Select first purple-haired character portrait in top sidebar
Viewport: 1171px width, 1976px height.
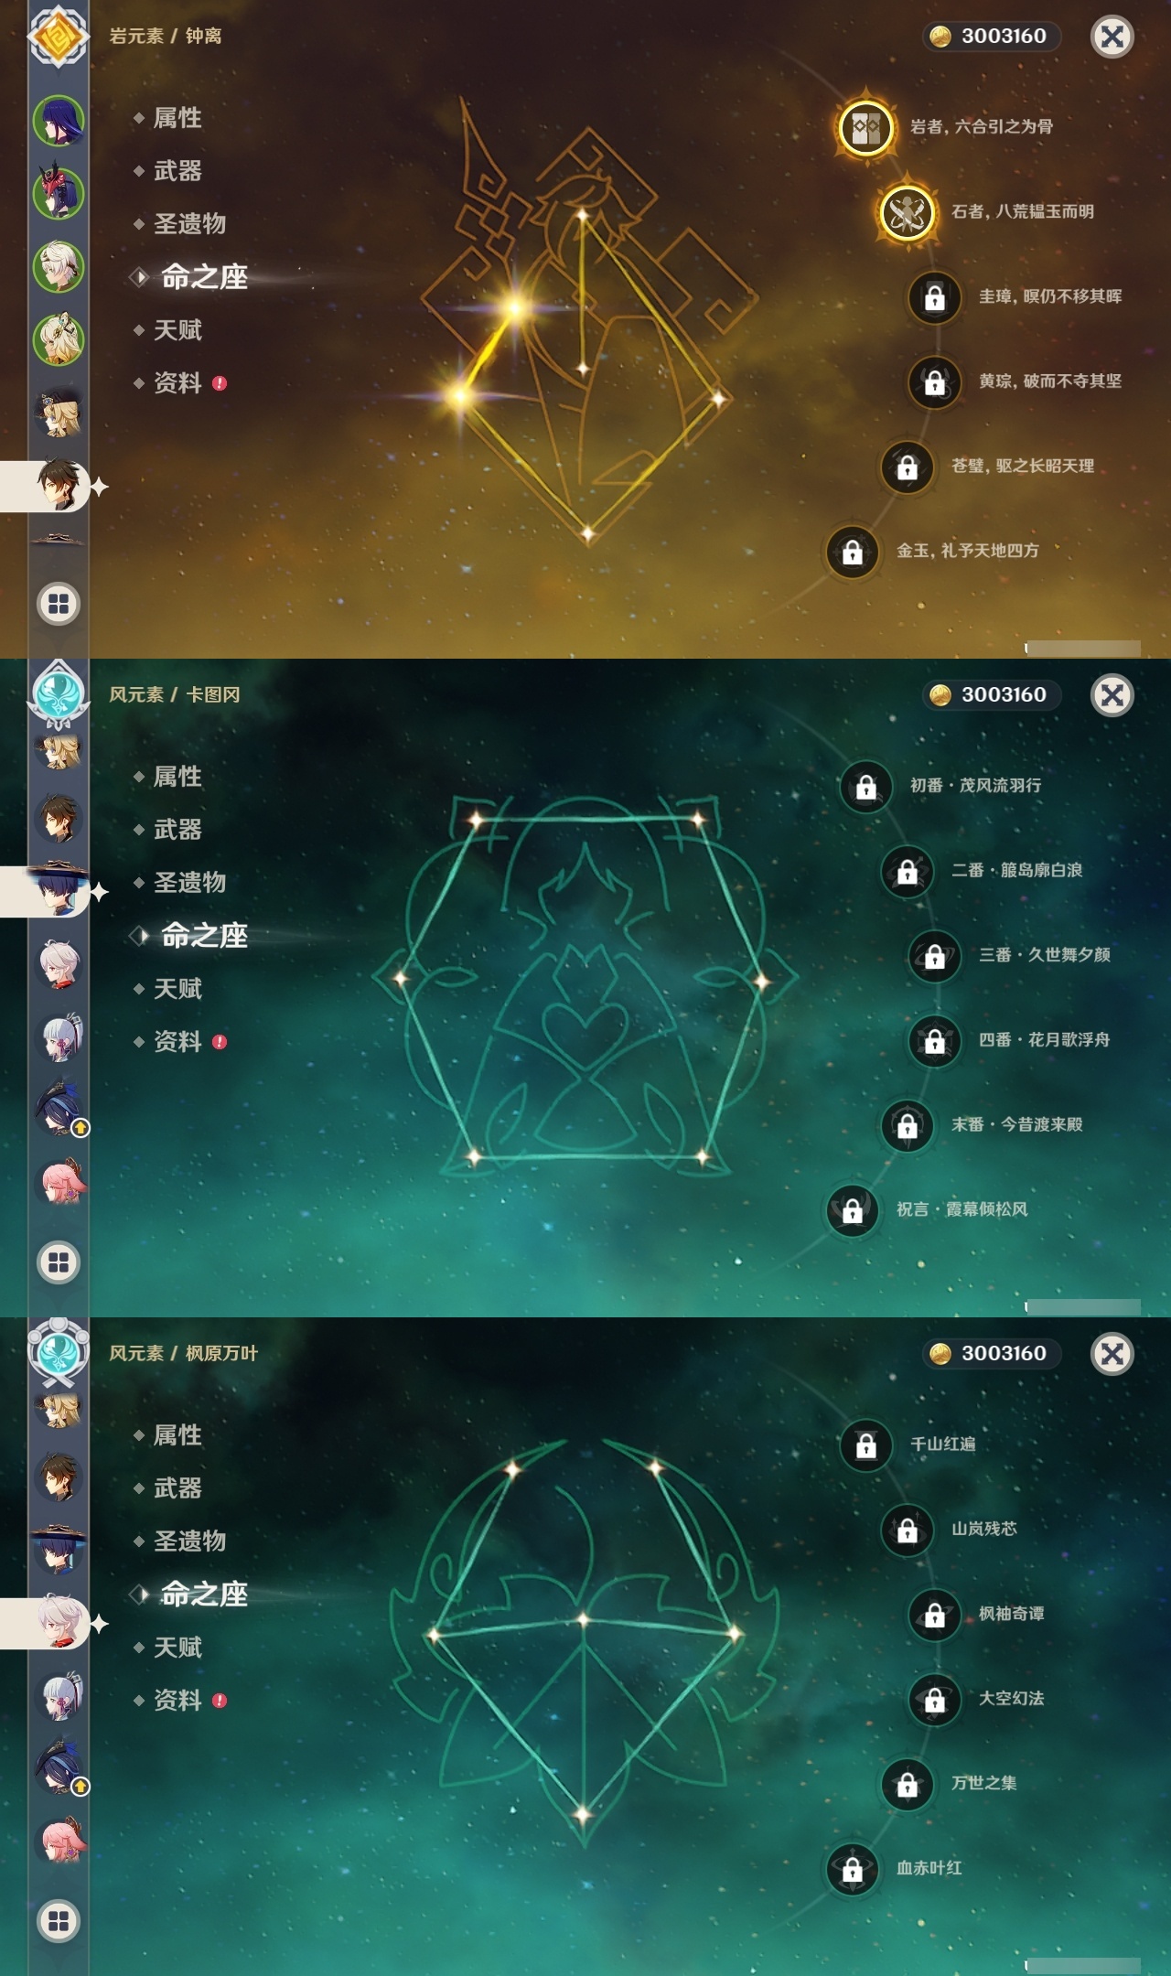59,120
